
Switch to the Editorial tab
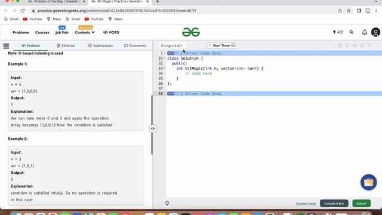(66, 45)
